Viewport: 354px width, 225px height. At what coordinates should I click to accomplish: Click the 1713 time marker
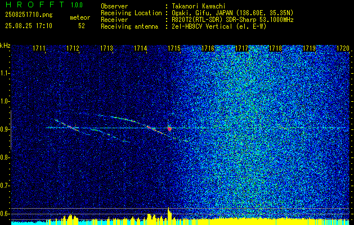click(107, 48)
